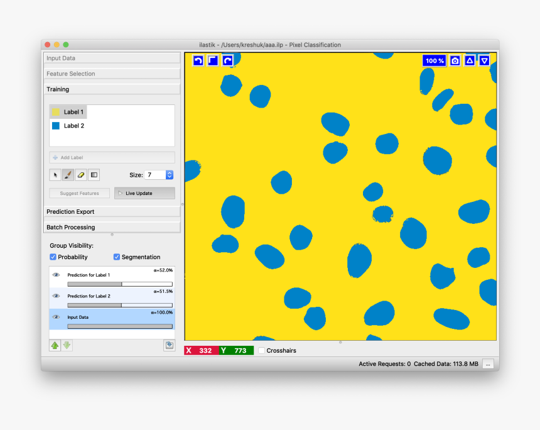Viewport: 540px width, 430px height.
Task: Select the Brush tool
Action: tap(68, 175)
